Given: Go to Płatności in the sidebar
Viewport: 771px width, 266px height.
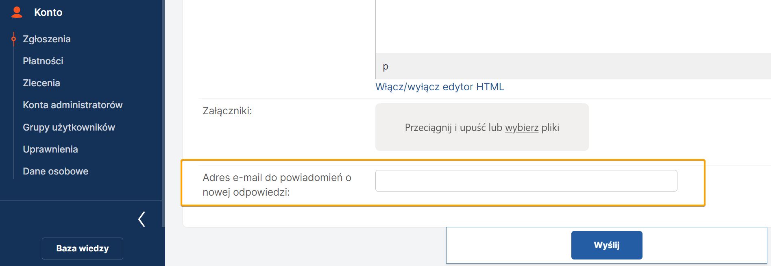Looking at the screenshot, I should [x=43, y=61].
